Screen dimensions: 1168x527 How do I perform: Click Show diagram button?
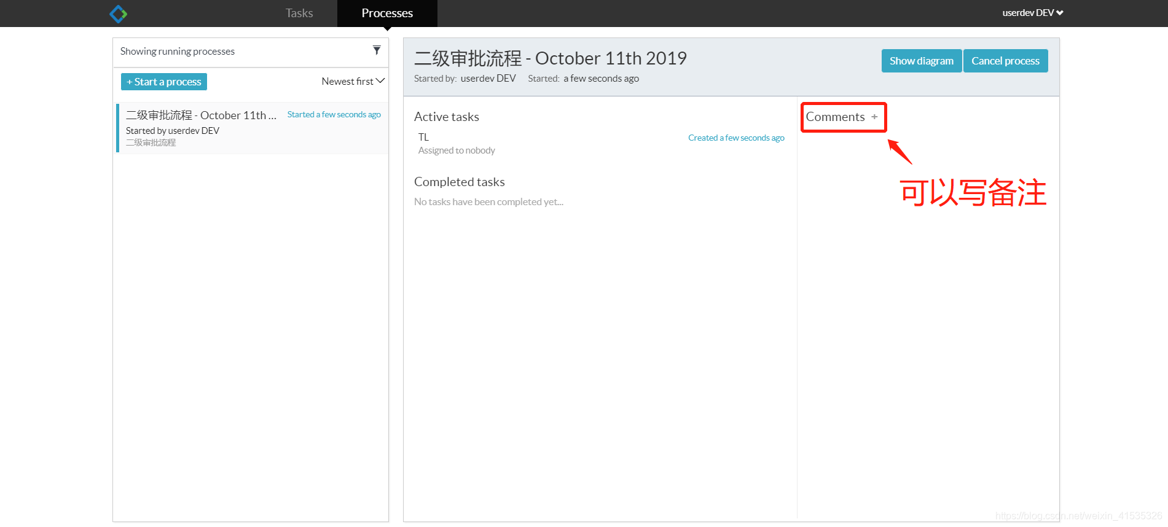click(922, 61)
